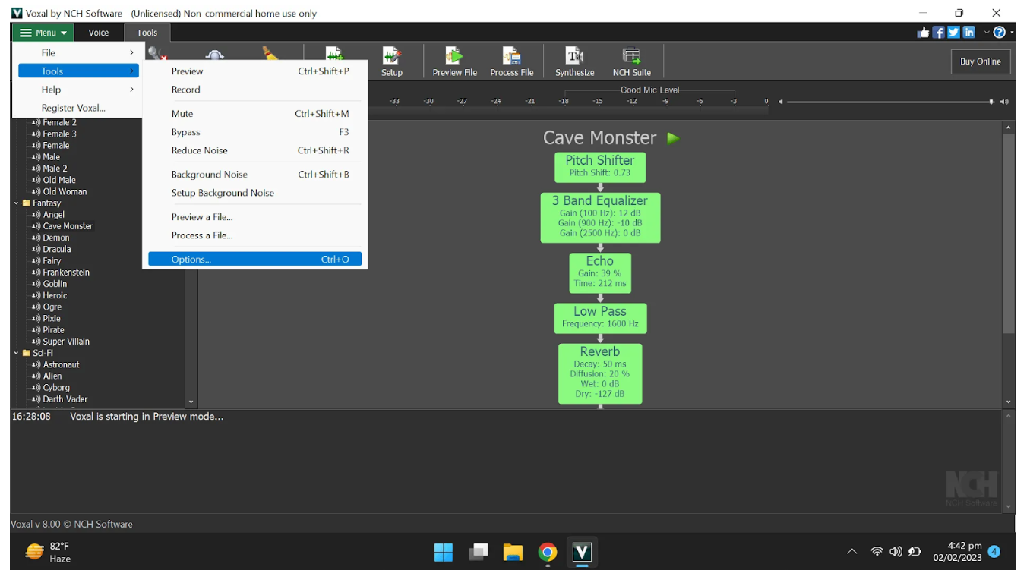Toggle Mute in the Tools submenu
This screenshot has width=1030, height=586.
click(254, 114)
